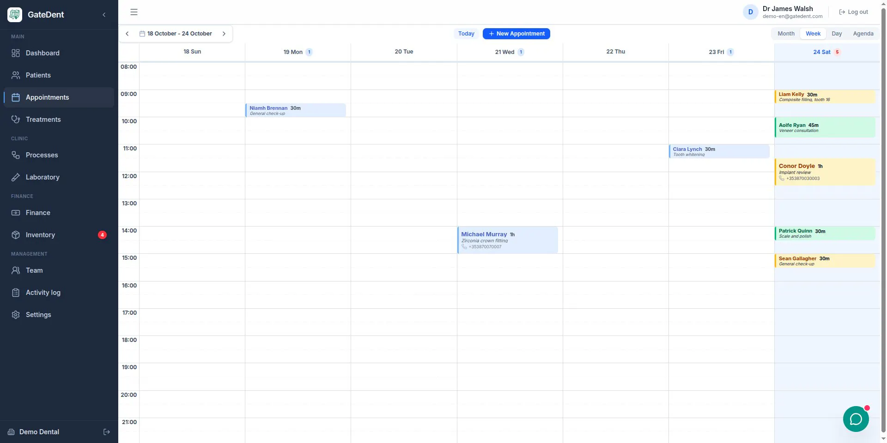The height and width of the screenshot is (443, 887).
Task: Switch to Month view
Action: coord(786,34)
